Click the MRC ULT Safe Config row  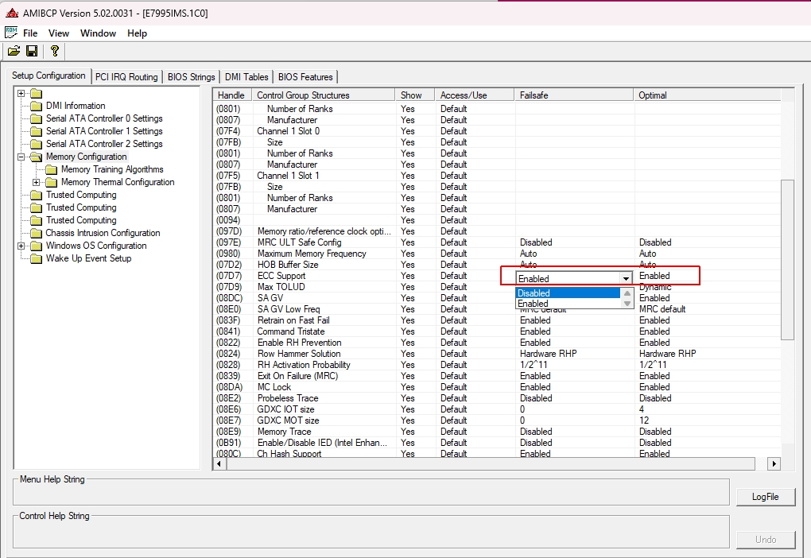click(x=496, y=242)
